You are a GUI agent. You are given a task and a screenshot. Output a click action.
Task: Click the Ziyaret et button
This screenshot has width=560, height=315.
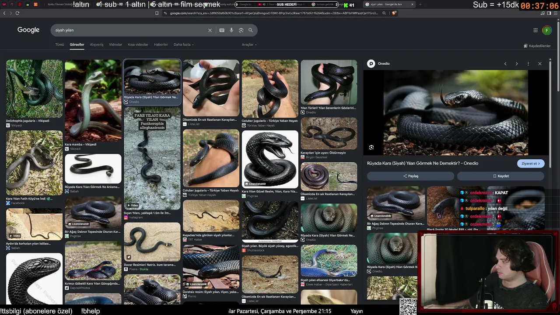point(531,164)
